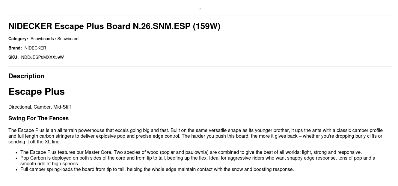Click the divider line below the SKU row
Screen dimensions: 398x186
[200, 67]
